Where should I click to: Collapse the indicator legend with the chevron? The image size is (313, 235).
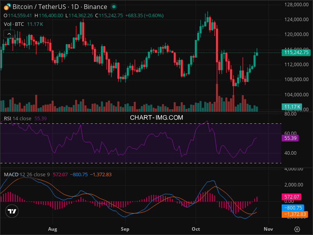pos(9,34)
